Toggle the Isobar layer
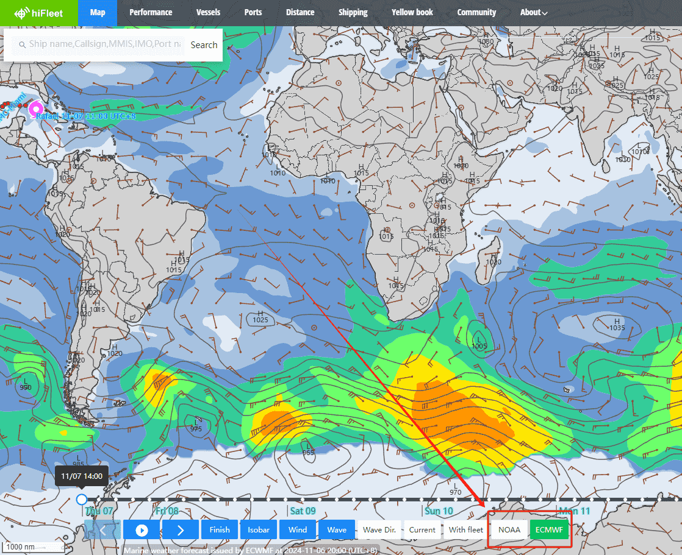 [x=259, y=530]
